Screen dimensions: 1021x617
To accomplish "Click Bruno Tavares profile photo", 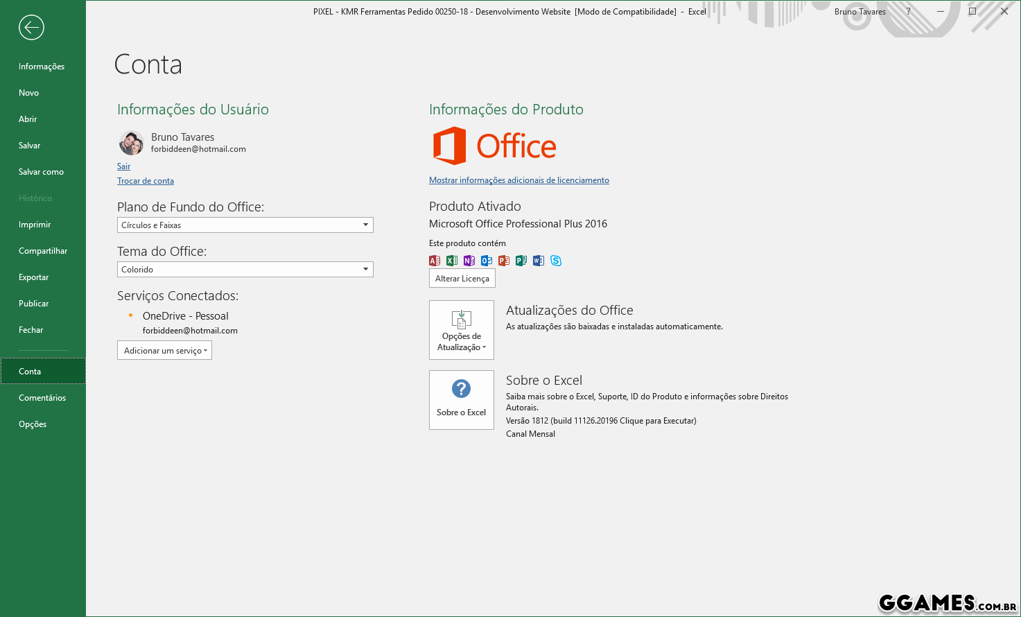I will [131, 143].
